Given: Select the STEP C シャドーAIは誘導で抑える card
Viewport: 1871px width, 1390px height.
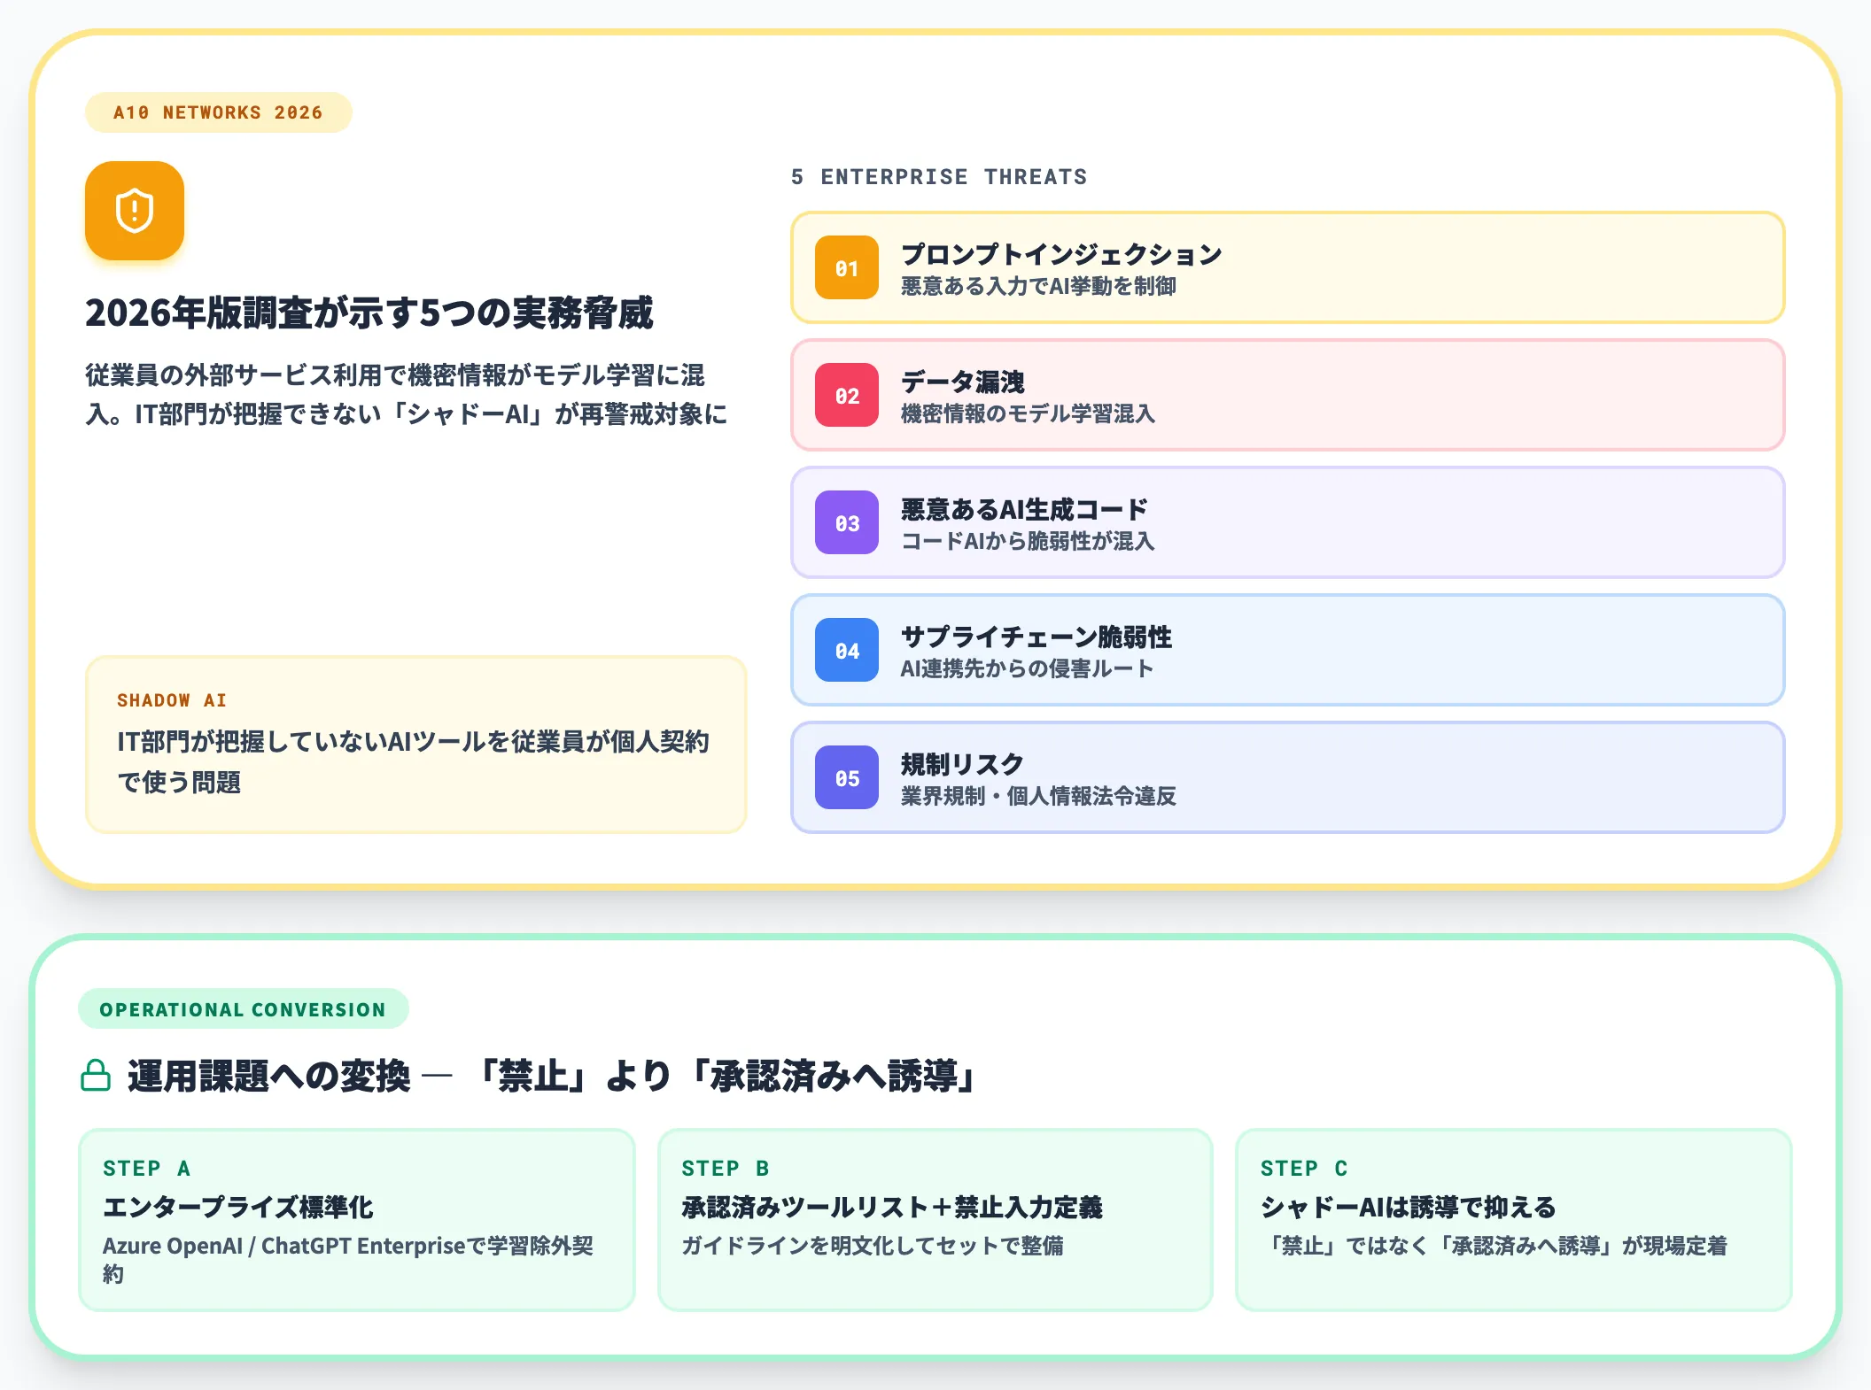Looking at the screenshot, I should [1514, 1219].
